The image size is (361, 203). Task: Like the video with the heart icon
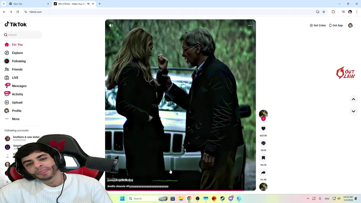pos(263,129)
